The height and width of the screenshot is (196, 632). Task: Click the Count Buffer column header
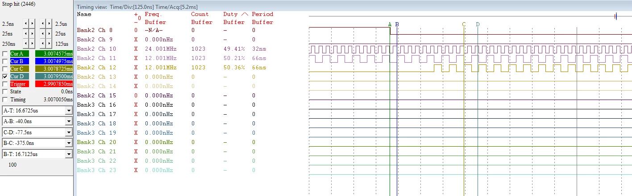[202, 18]
